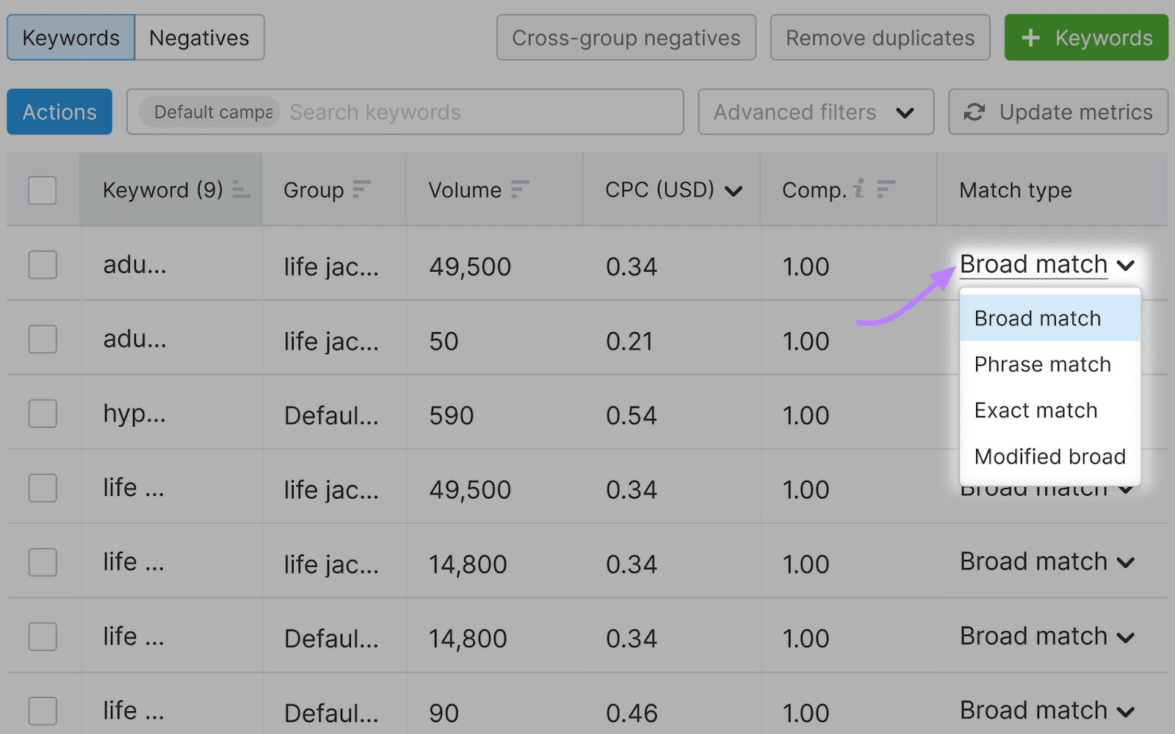Open the Actions button

59,112
